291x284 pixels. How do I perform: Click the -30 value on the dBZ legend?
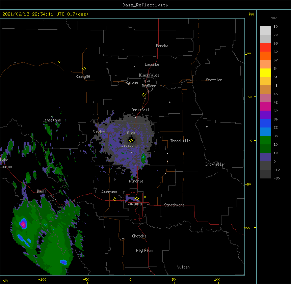pos(276,178)
